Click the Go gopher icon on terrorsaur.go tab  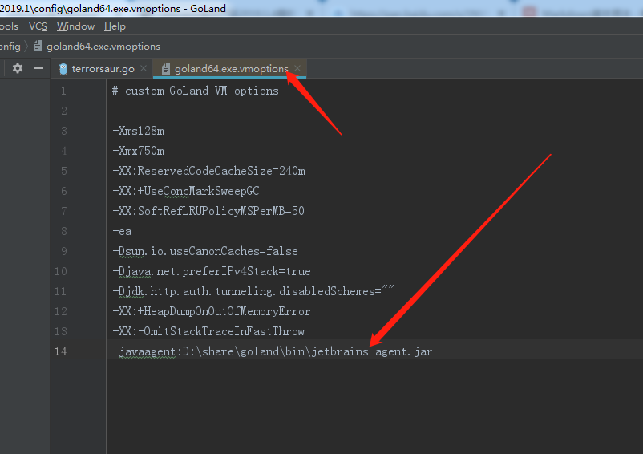[63, 69]
